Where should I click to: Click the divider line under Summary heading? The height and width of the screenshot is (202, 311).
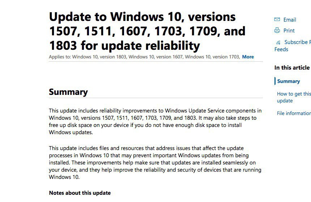click(155, 98)
